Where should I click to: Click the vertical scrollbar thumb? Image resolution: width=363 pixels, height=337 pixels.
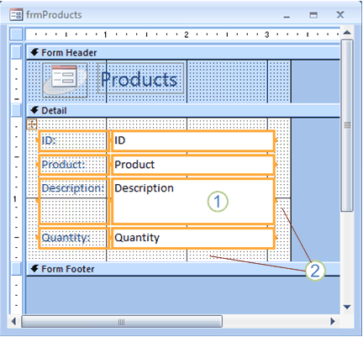(347, 125)
